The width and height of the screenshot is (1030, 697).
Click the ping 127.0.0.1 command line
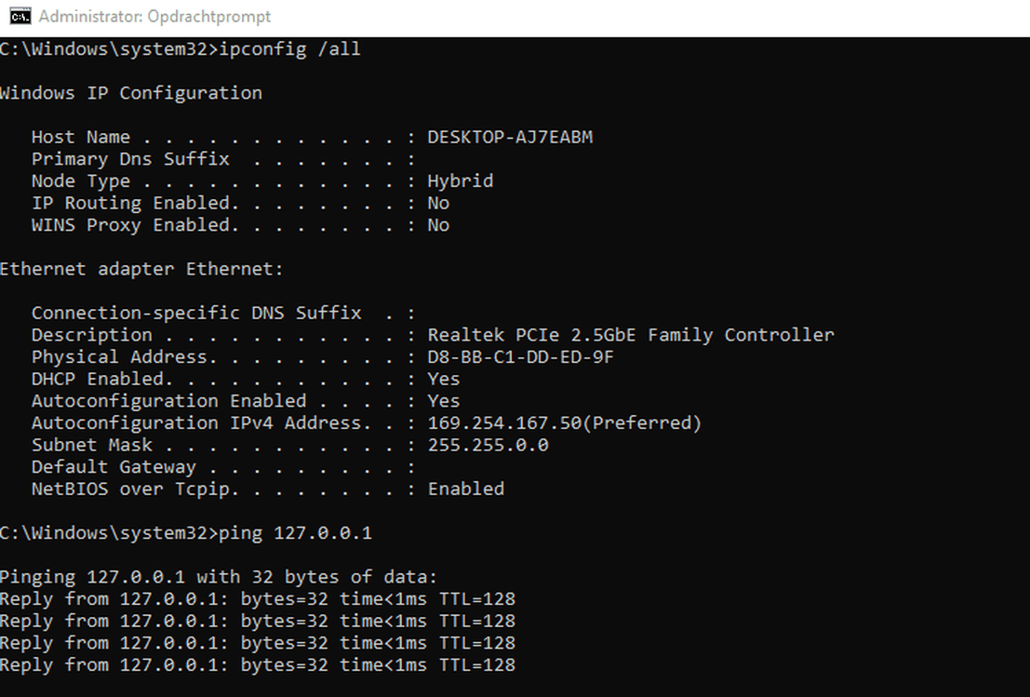(186, 533)
